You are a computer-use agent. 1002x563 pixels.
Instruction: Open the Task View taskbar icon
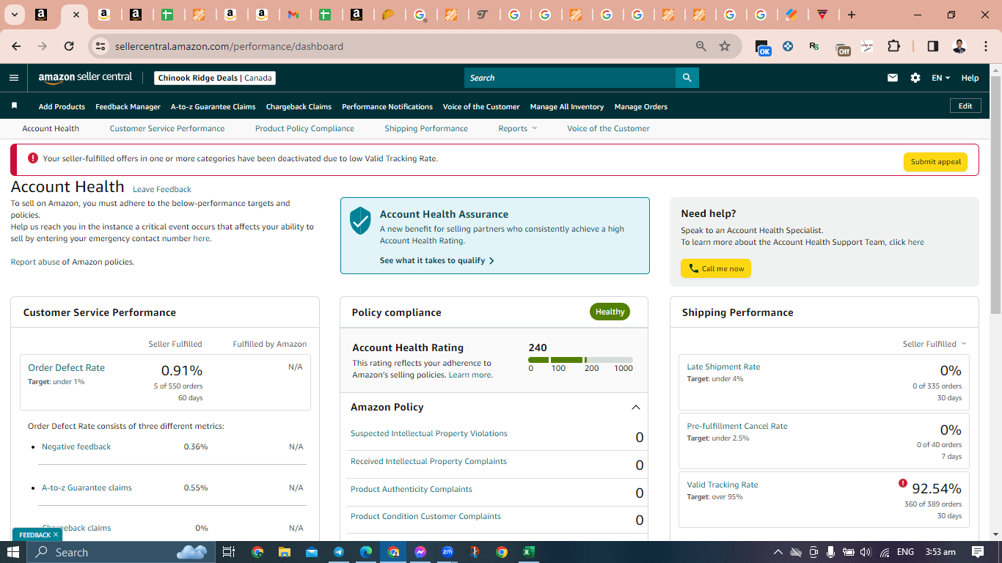[x=229, y=552]
